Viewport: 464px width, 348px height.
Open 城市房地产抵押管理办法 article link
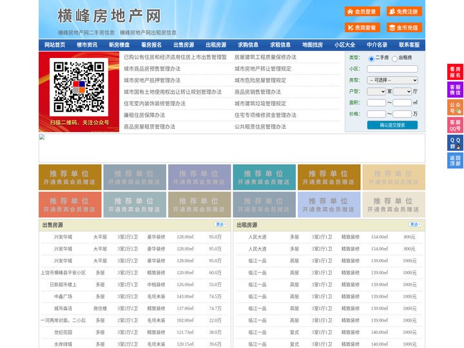[x=152, y=80]
